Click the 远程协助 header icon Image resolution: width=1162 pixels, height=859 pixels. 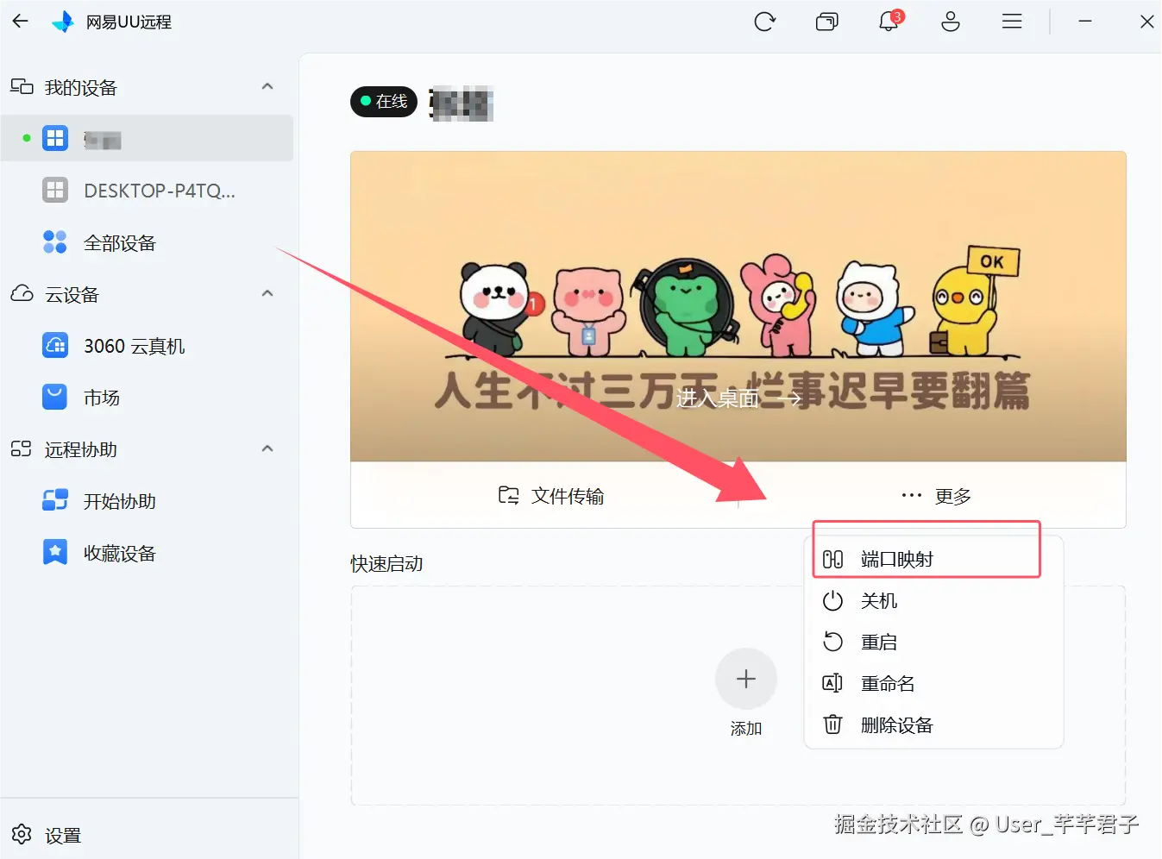[x=22, y=448]
